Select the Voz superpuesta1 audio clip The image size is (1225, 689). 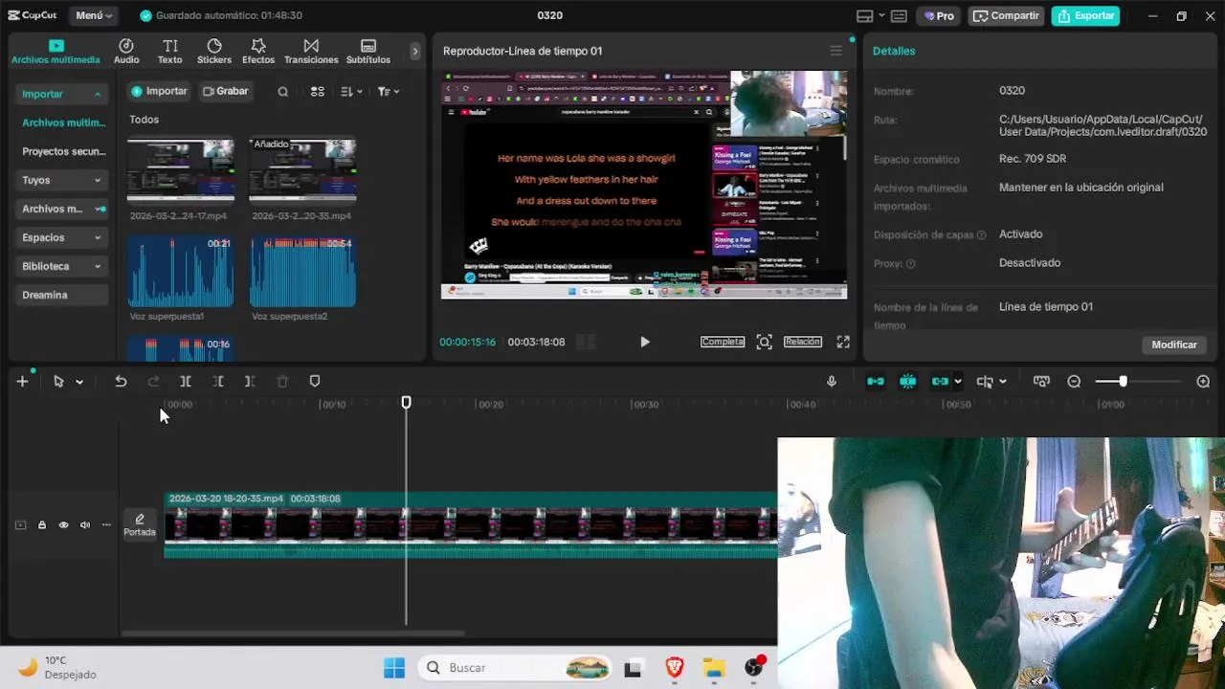(181, 272)
